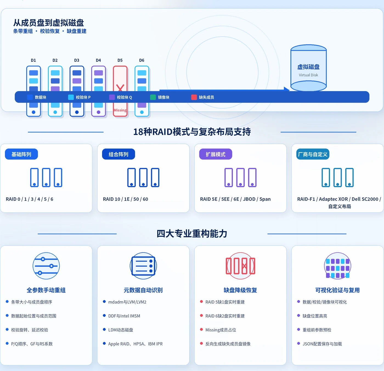Viewport: 384px width, 371px height.
Task: Click the 组合阵列 badge
Action: pos(118,154)
